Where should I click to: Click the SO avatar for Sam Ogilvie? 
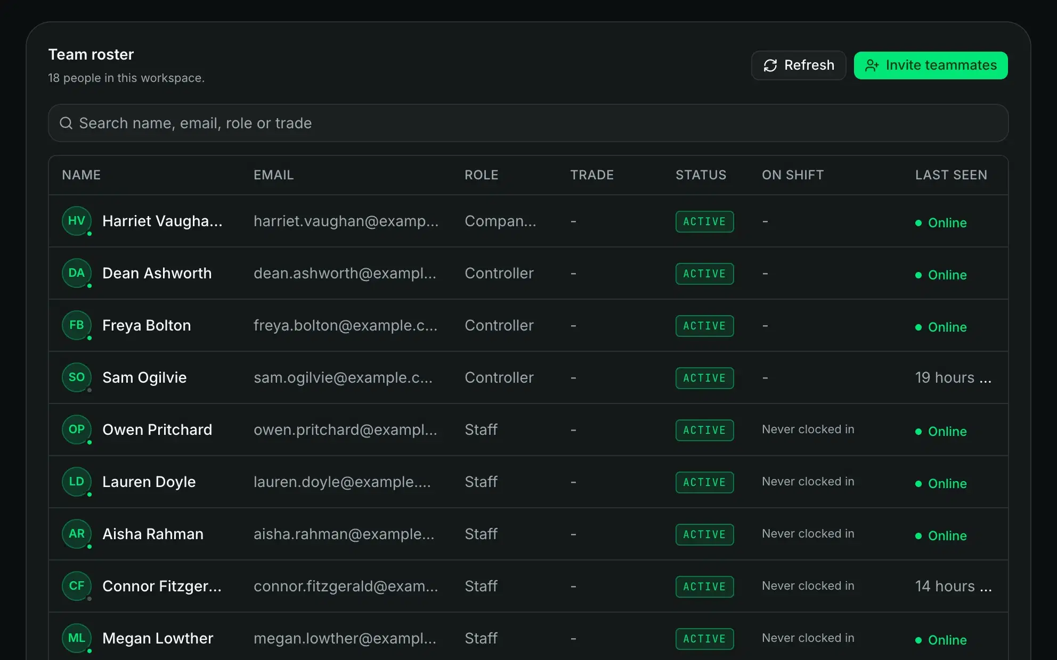pyautogui.click(x=77, y=377)
